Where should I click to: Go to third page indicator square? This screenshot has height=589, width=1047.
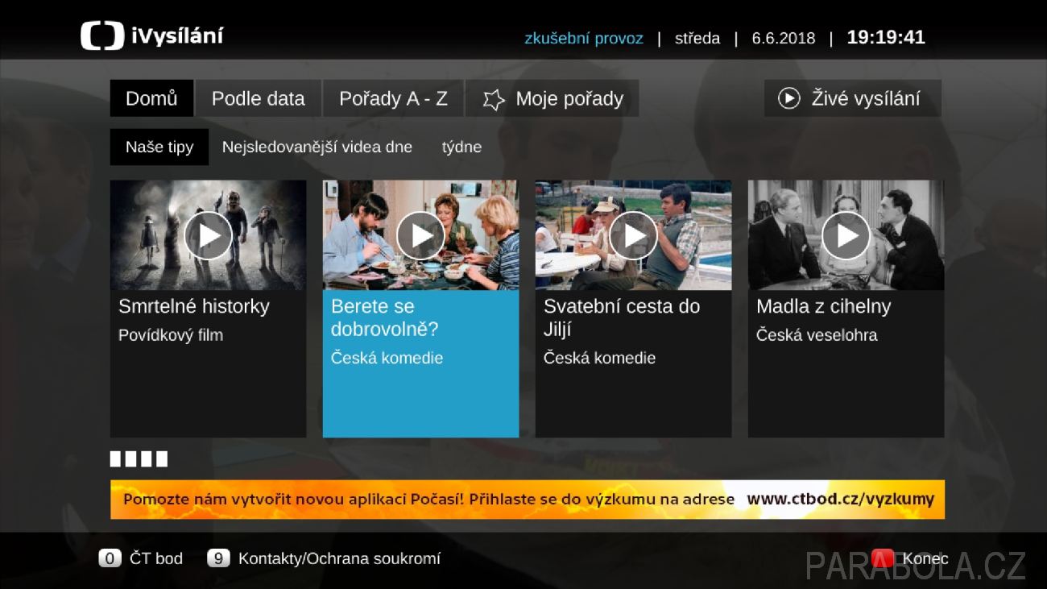point(147,459)
